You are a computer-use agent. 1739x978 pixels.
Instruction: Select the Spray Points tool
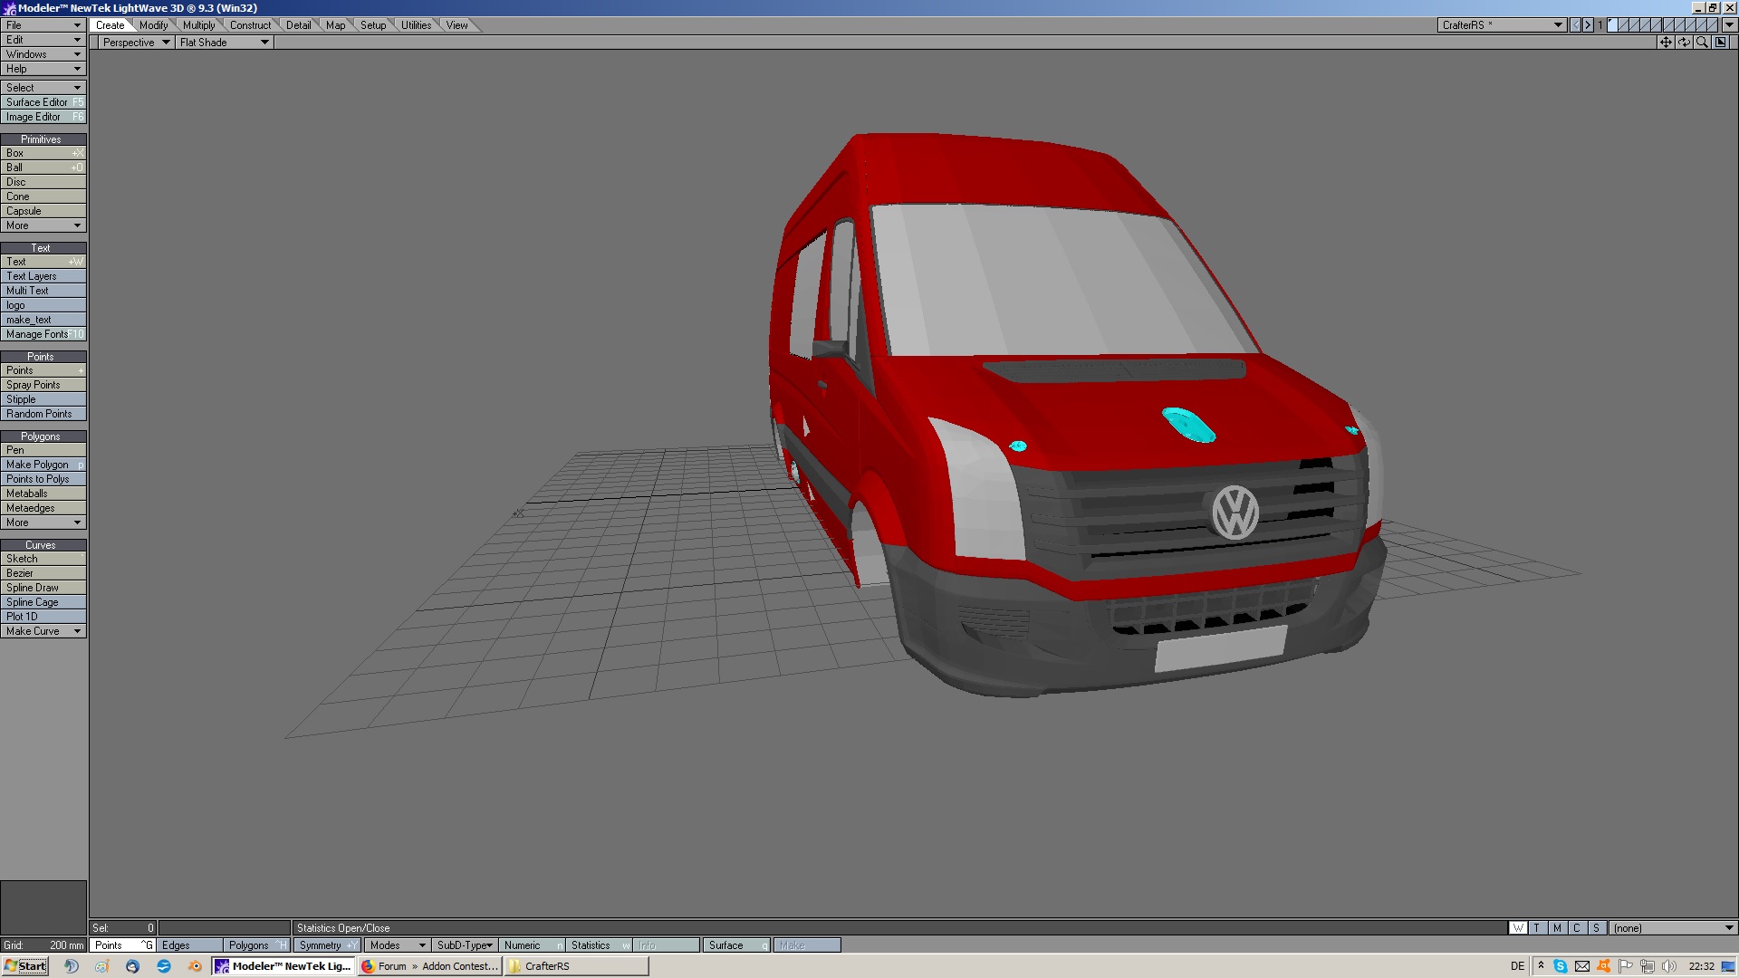coord(43,385)
